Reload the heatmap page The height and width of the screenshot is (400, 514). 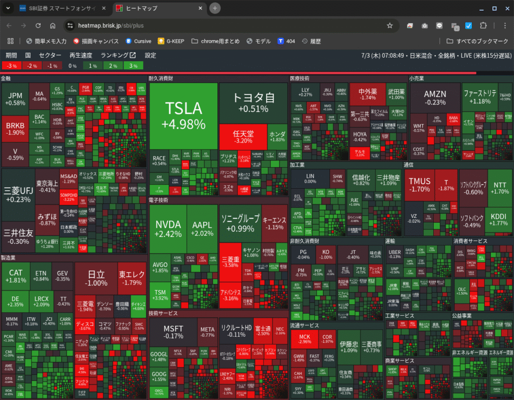[38, 26]
